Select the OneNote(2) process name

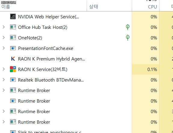coord(30,38)
